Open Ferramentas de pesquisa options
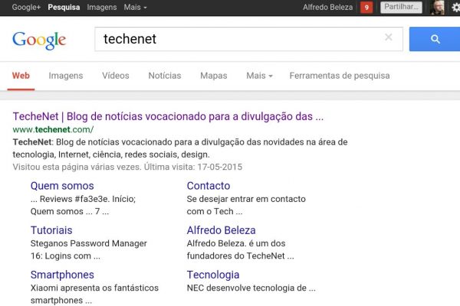Viewport: 460px width, 306px height. [x=340, y=76]
